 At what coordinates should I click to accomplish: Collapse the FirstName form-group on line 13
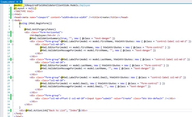tap(13, 41)
